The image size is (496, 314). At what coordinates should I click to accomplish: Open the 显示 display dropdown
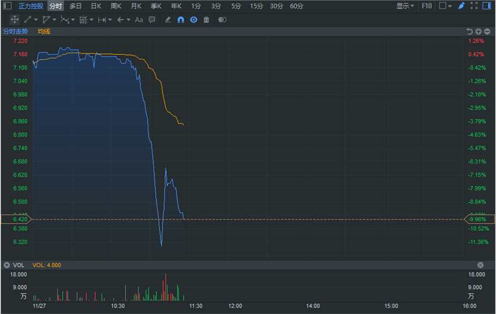(x=405, y=6)
